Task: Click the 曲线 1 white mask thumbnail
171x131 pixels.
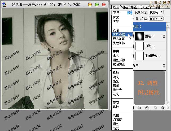Action: tap(139, 46)
